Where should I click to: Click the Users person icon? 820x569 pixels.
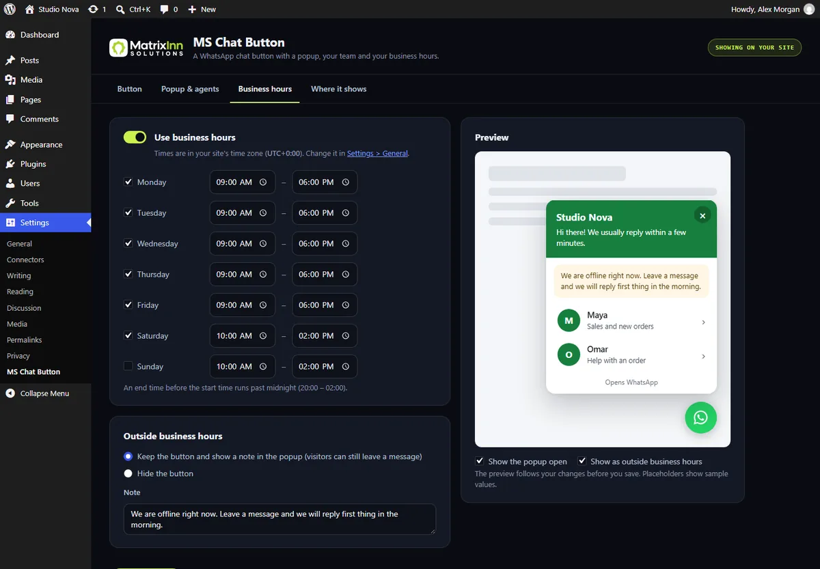(x=10, y=183)
